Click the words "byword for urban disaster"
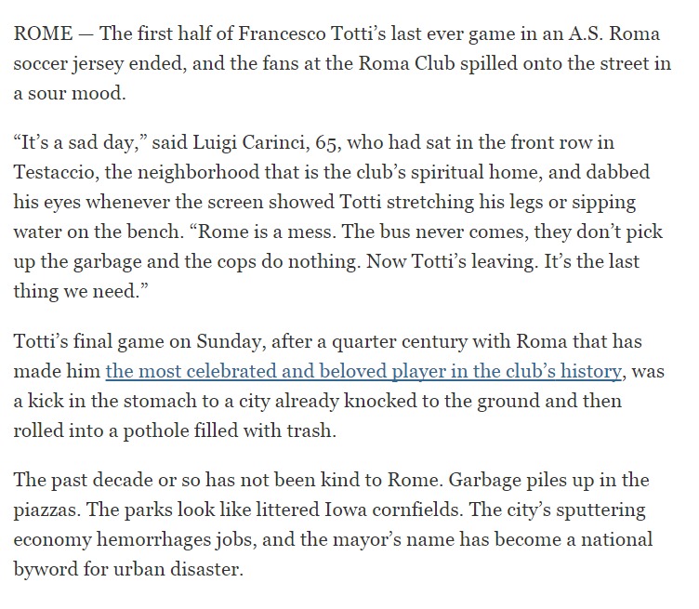This screenshot has width=699, height=609. click(126, 569)
